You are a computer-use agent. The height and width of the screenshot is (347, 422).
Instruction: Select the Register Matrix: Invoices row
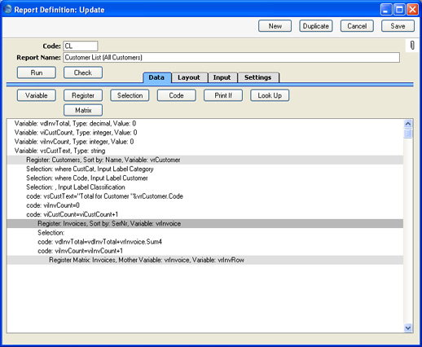(x=205, y=260)
